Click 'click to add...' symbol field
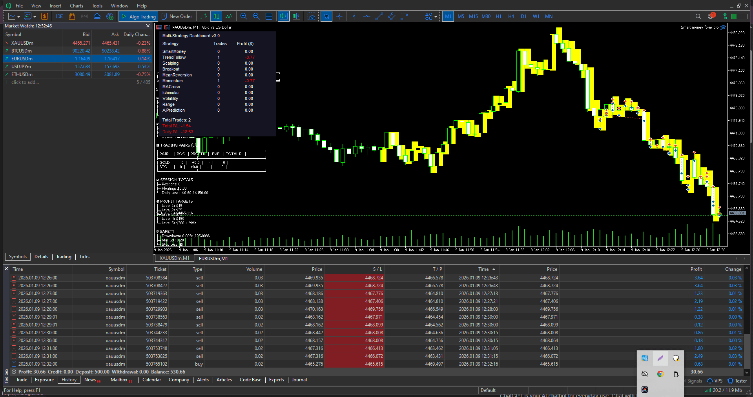 (25, 82)
